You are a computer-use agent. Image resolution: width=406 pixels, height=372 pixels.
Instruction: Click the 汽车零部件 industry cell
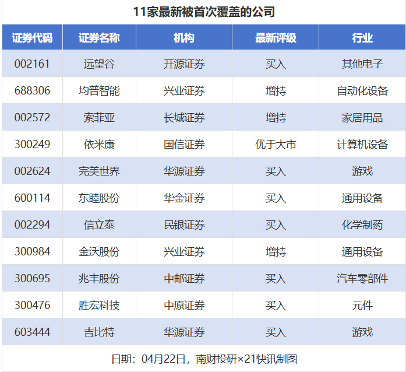(x=362, y=279)
